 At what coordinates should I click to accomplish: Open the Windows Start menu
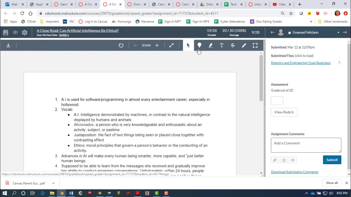5,193
